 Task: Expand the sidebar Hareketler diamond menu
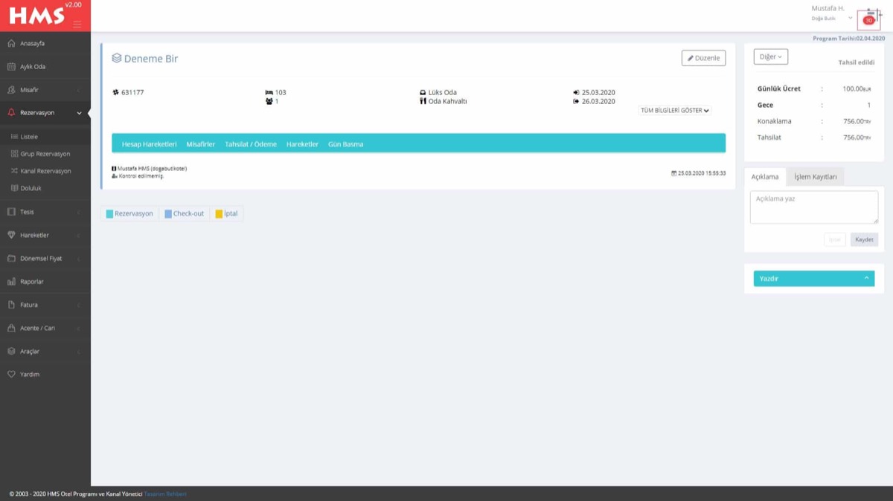(x=45, y=235)
